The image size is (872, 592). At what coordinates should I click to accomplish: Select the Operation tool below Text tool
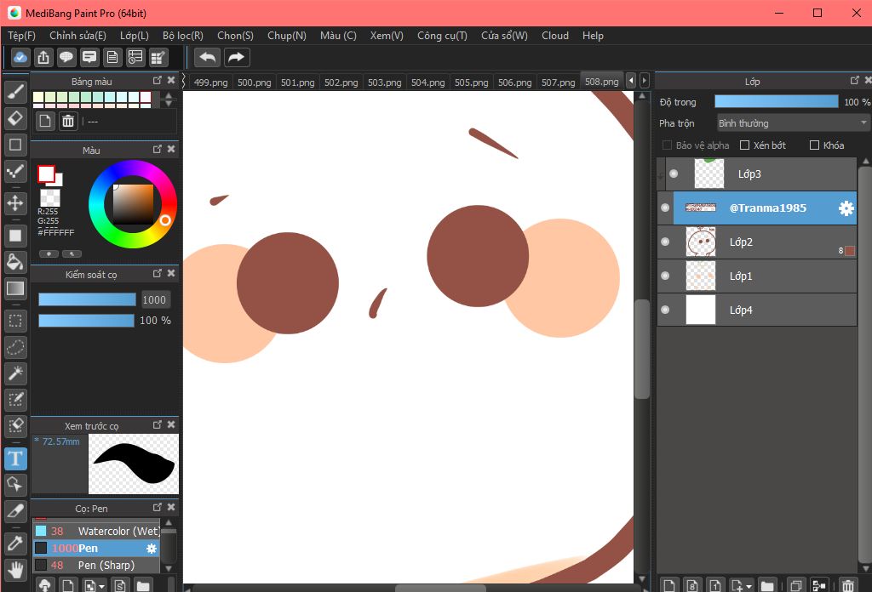tap(15, 485)
